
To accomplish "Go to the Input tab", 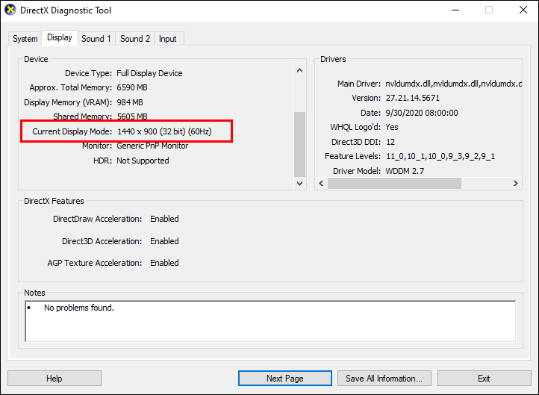I will [x=167, y=39].
